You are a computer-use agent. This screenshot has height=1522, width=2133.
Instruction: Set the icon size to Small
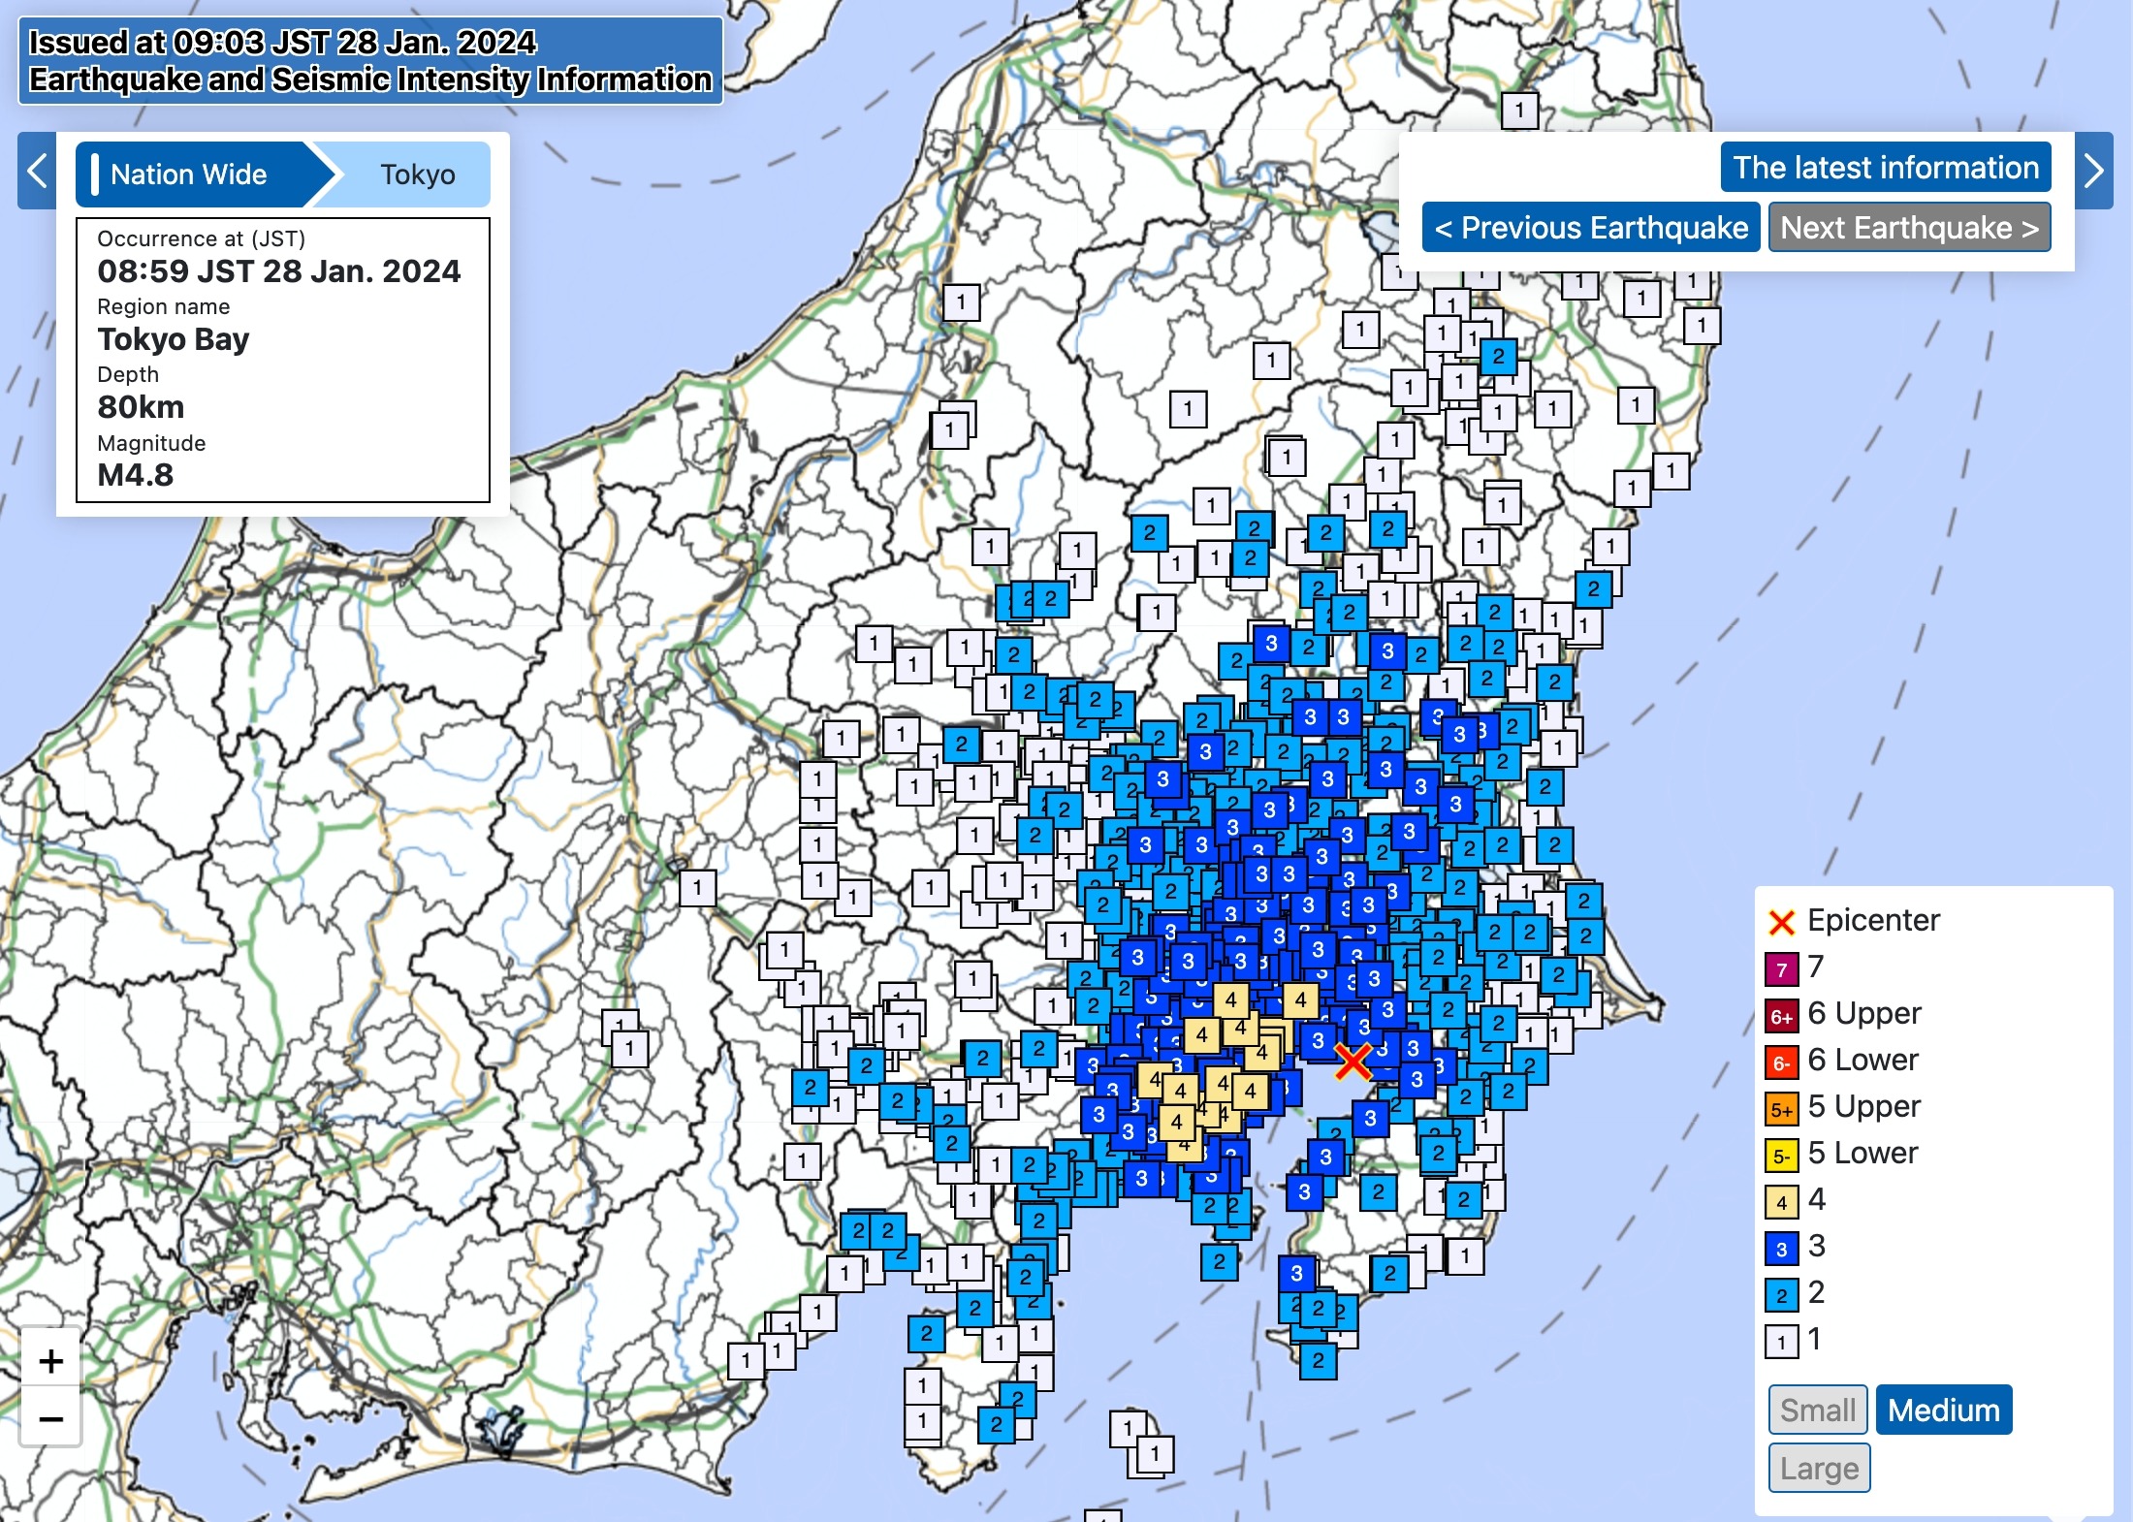1817,1410
